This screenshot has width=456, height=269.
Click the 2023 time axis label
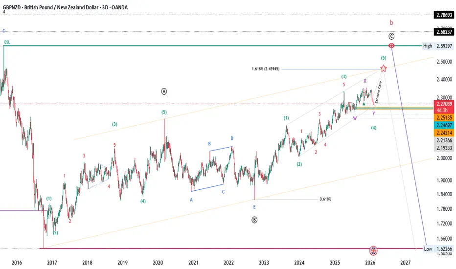tap(264, 263)
